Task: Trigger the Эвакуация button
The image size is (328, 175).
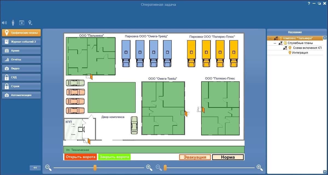Action: (195, 157)
